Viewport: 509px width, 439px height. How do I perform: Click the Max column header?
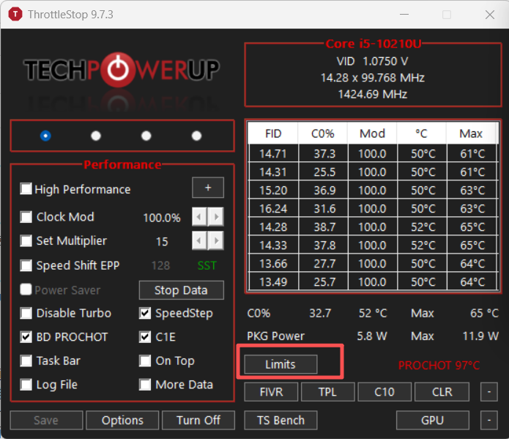pyautogui.click(x=472, y=133)
